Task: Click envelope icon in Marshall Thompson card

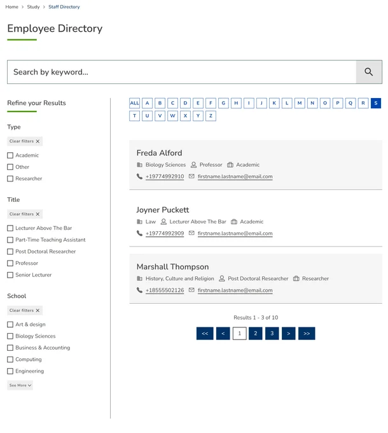Action: click(x=191, y=290)
